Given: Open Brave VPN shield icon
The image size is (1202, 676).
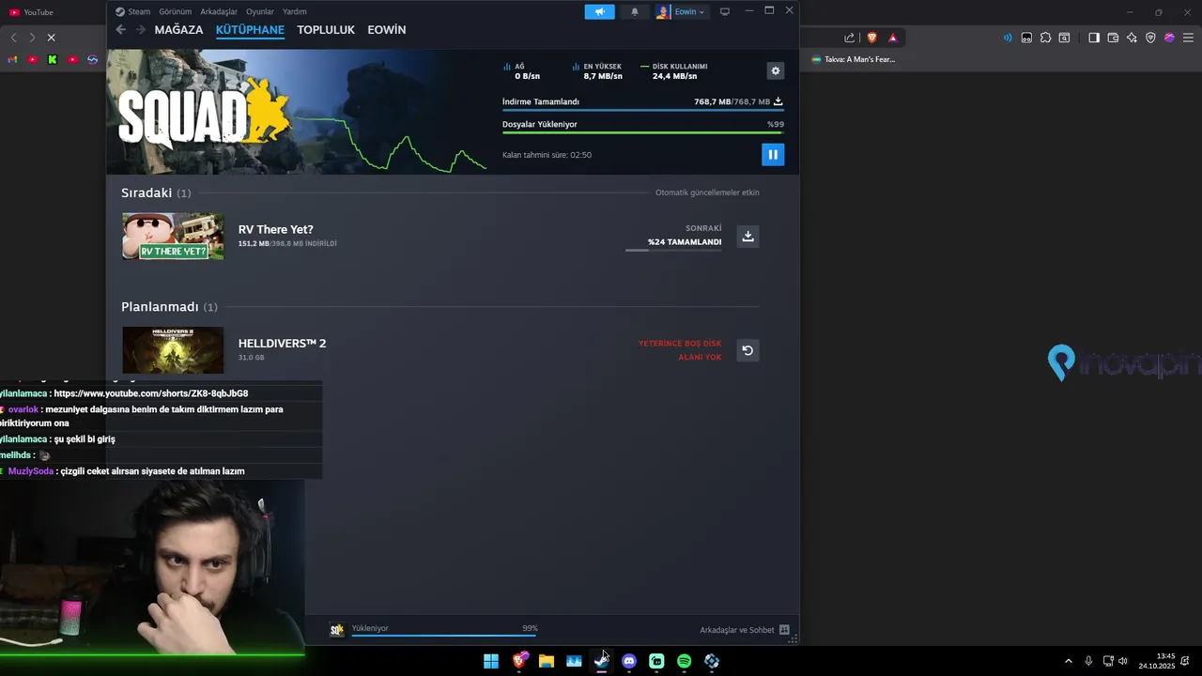Looking at the screenshot, I should click(1150, 38).
